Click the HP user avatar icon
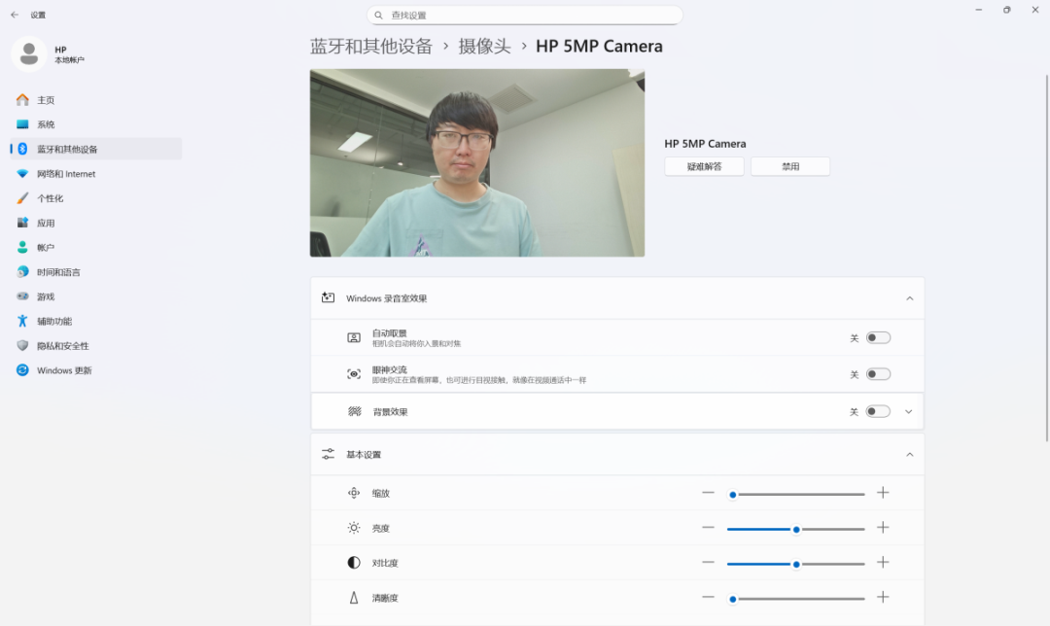This screenshot has width=1050, height=626. click(29, 54)
